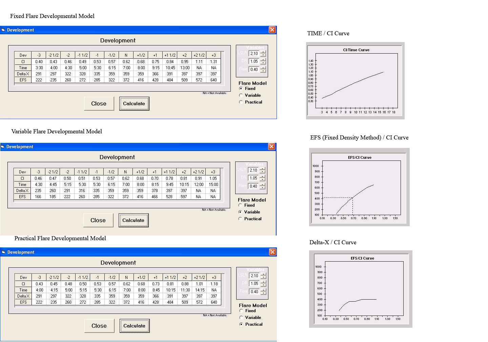The image size is (488, 342).
Task: Select the Practical flare model in the middle dialog
Action: click(240, 219)
